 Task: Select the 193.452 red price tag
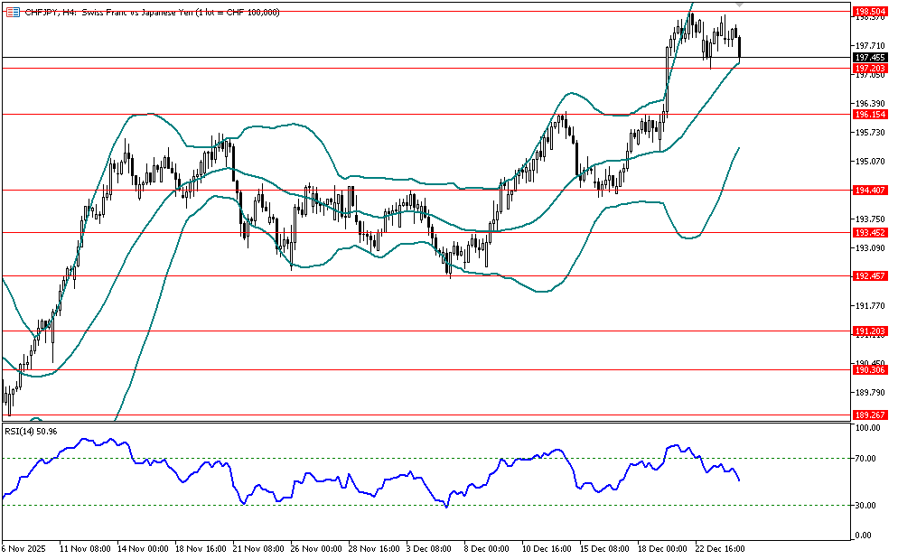click(868, 232)
